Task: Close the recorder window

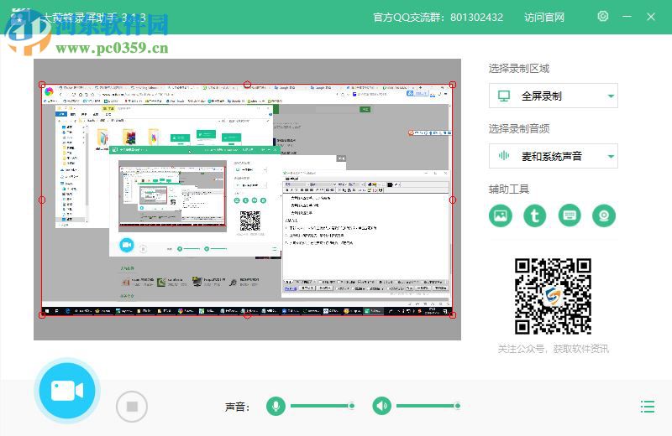Action: tap(651, 17)
